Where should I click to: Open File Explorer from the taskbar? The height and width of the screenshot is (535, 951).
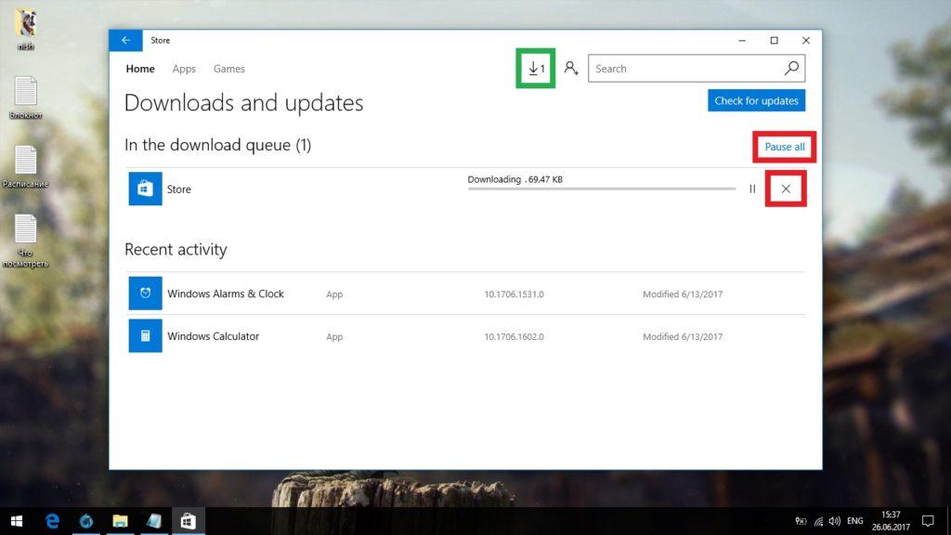[x=120, y=521]
